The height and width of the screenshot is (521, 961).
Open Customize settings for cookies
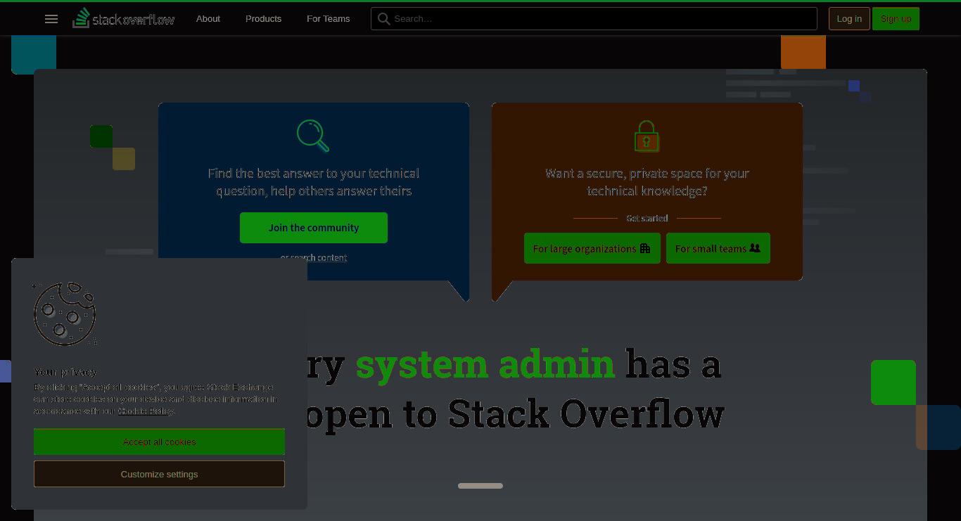tap(159, 474)
